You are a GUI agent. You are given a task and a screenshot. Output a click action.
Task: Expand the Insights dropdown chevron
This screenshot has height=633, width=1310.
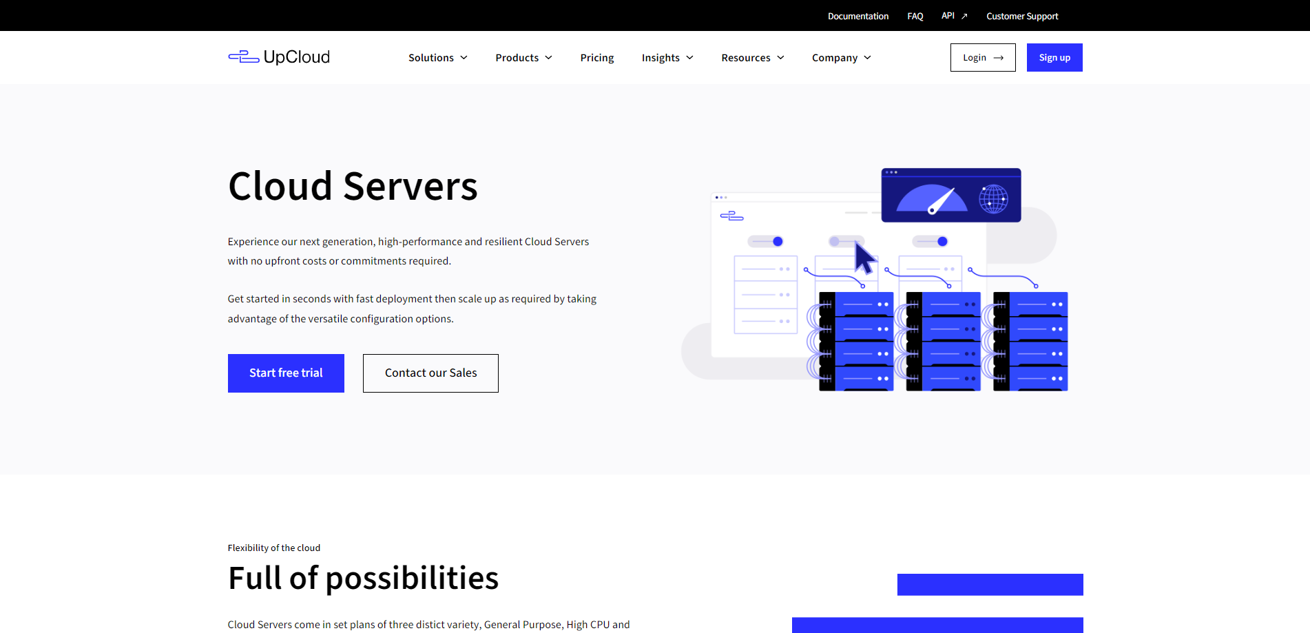click(x=689, y=58)
